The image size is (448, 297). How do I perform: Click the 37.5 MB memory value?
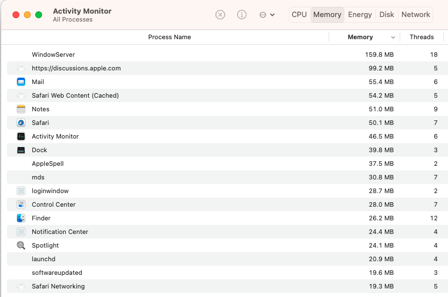point(381,164)
